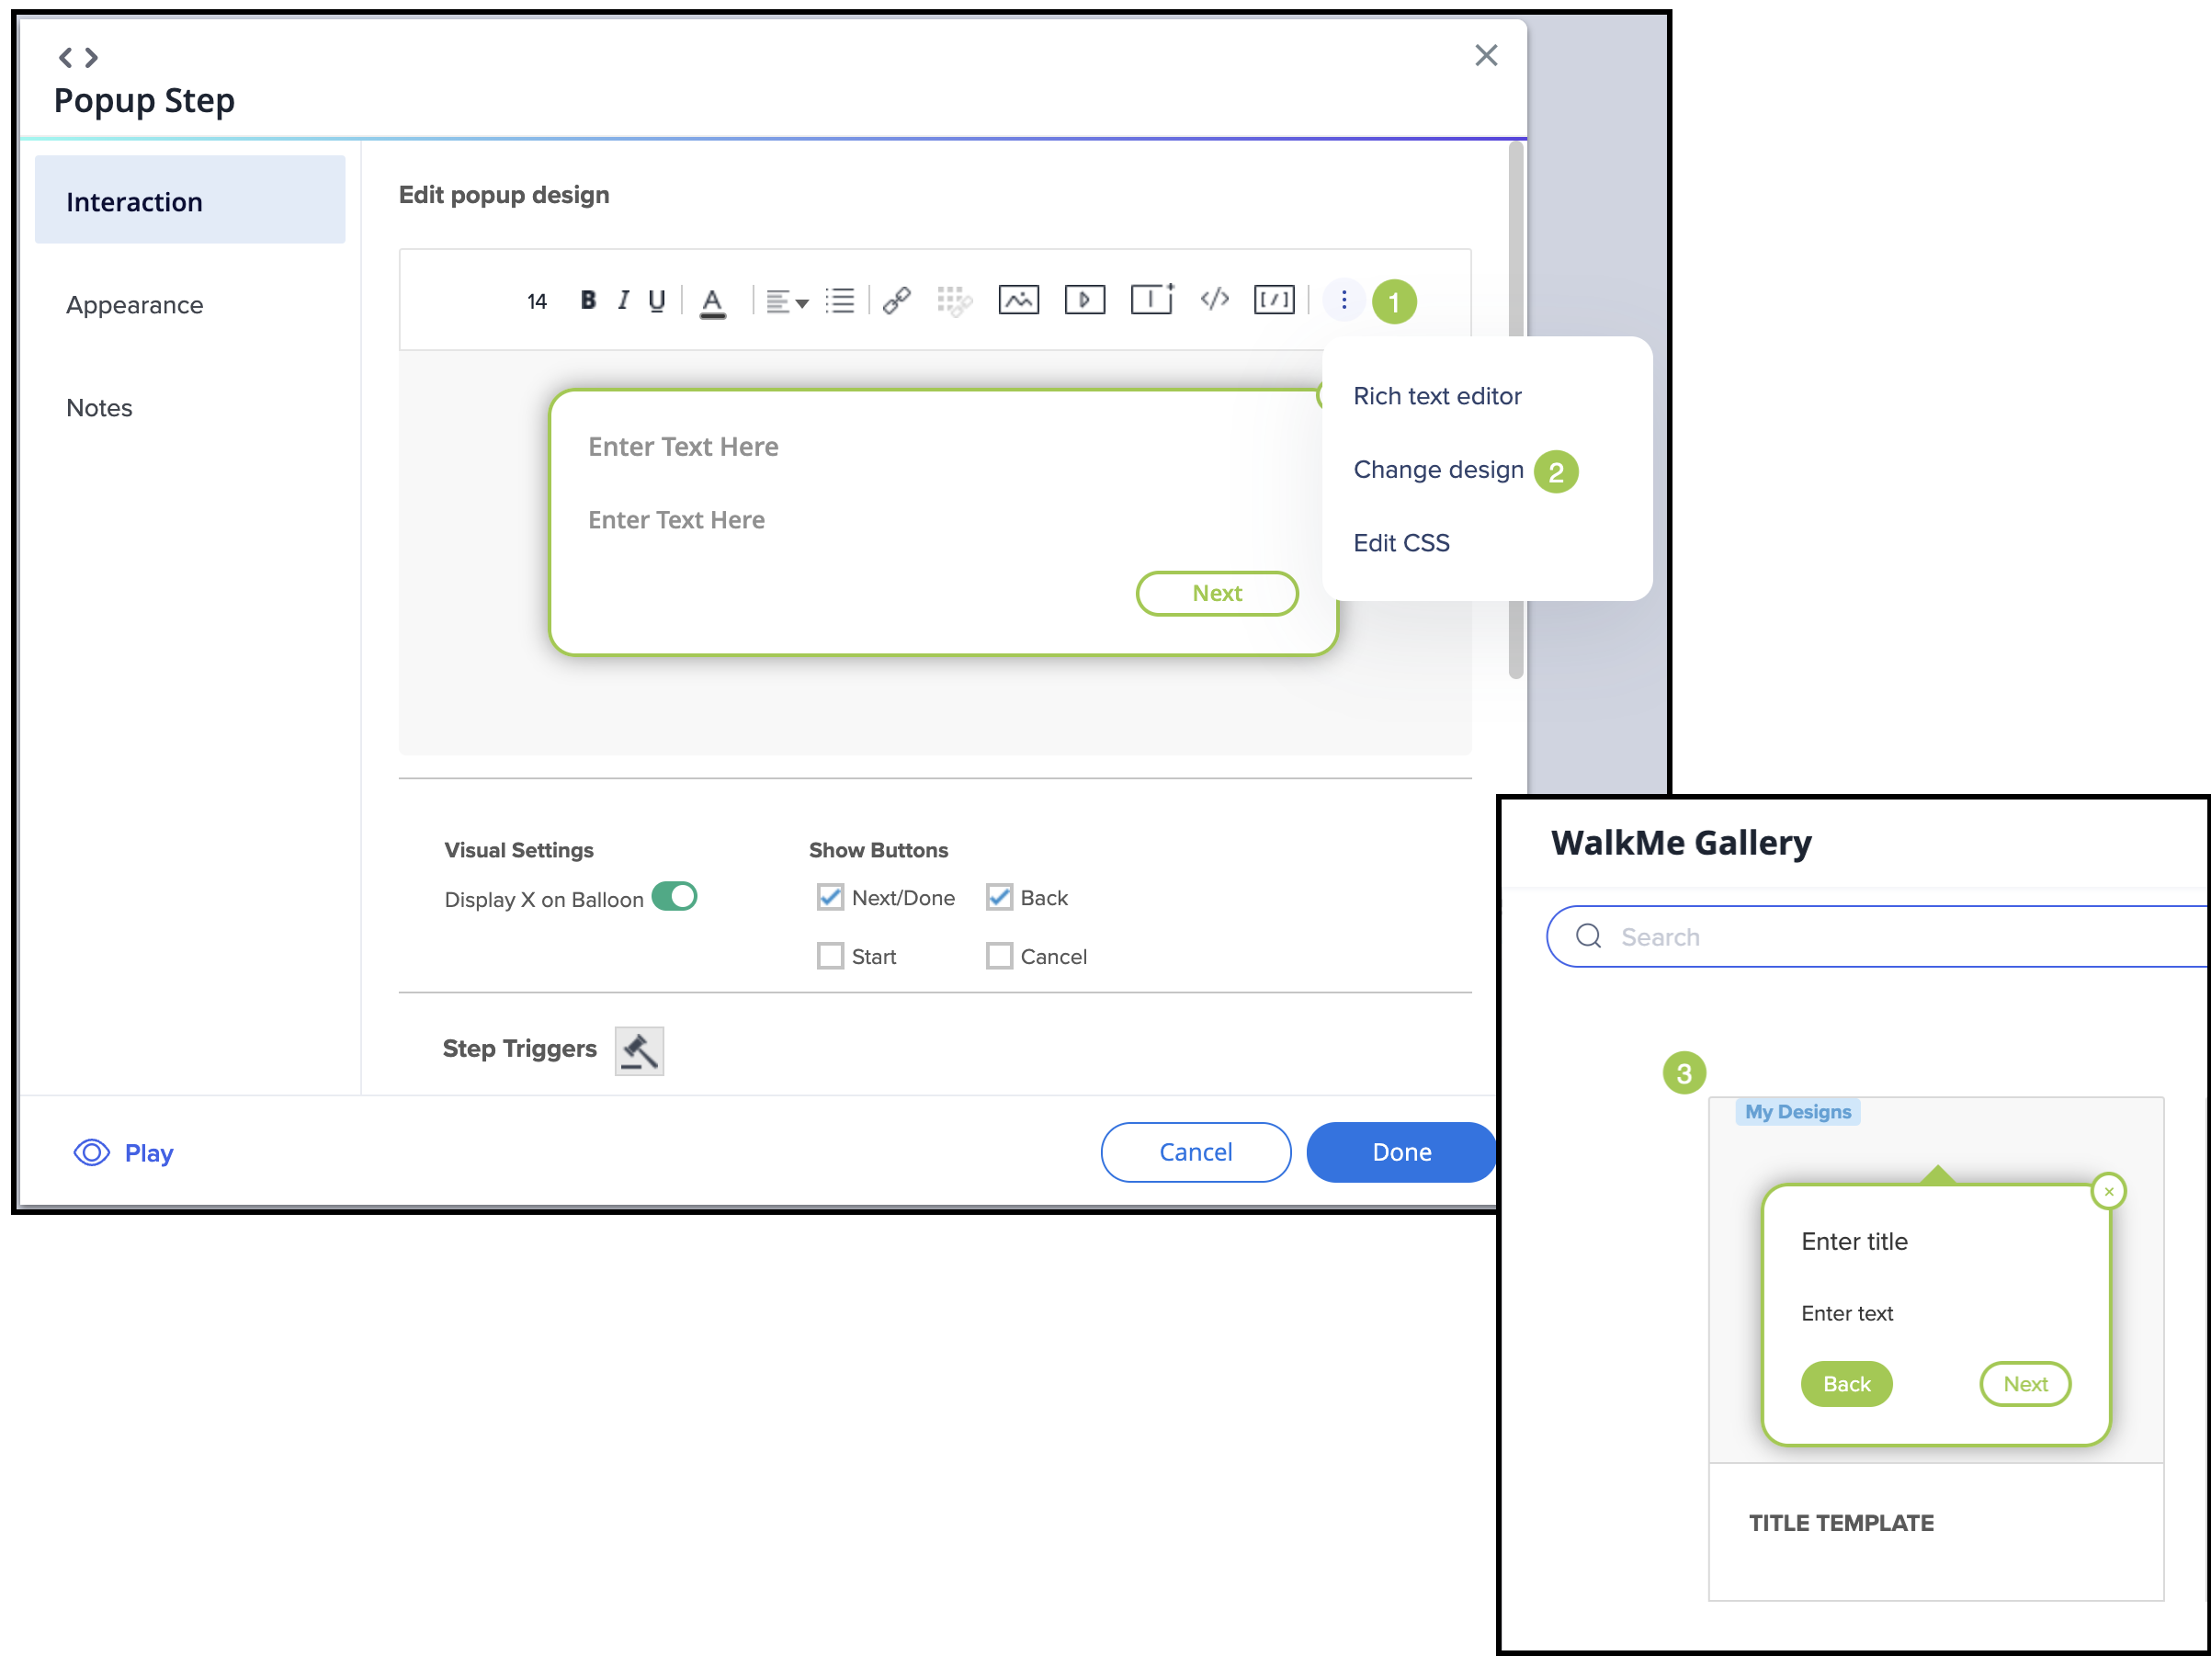
Task: Select Change design from menu
Action: tap(1437, 470)
